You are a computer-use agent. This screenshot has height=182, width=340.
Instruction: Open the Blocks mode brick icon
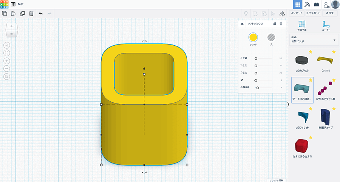tap(317, 5)
